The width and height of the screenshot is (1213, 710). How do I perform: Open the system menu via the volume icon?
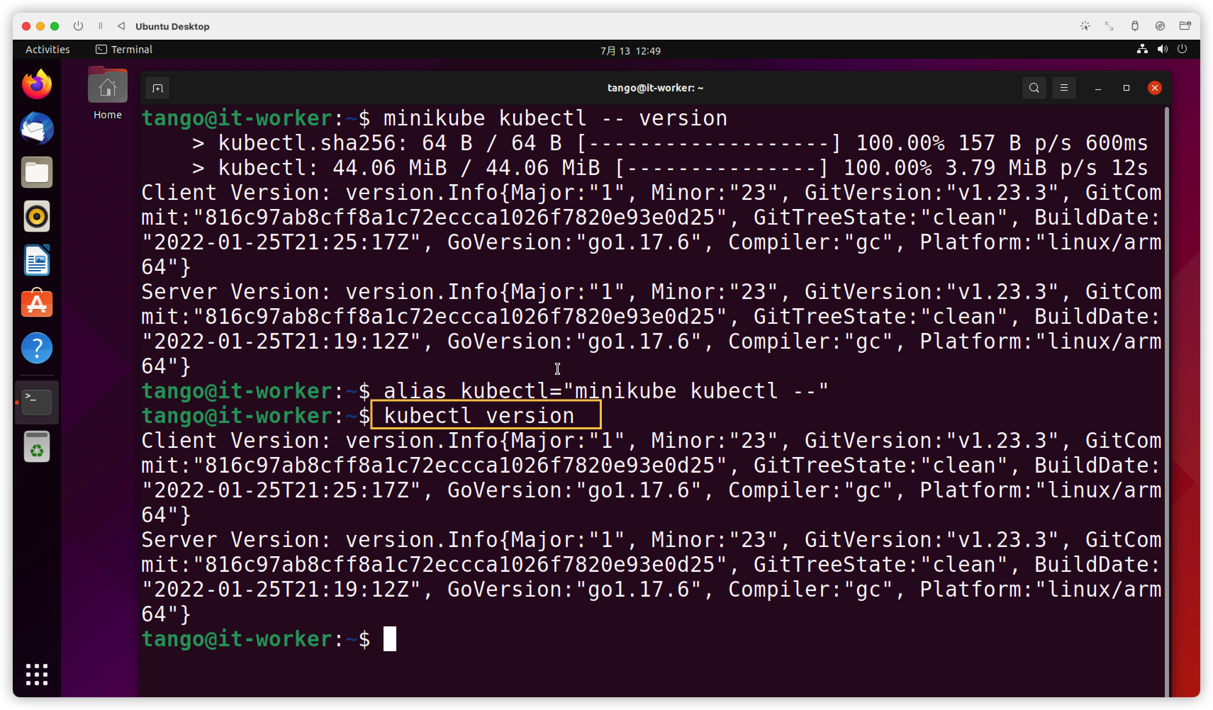point(1162,49)
